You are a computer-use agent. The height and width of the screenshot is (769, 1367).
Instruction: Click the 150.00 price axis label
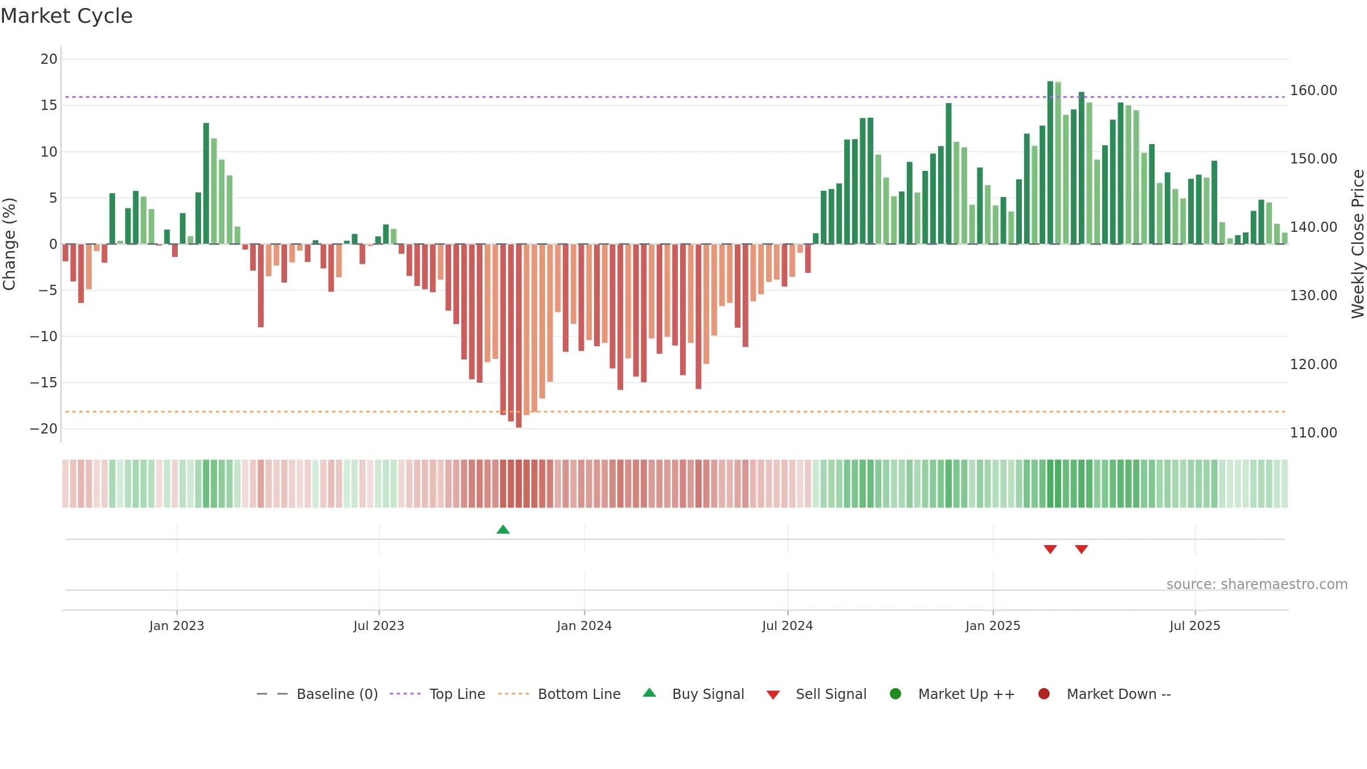(1313, 158)
